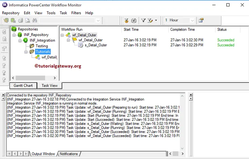Click the Filter Tasks funnel icon
249x159 pixels.
click(143, 20)
